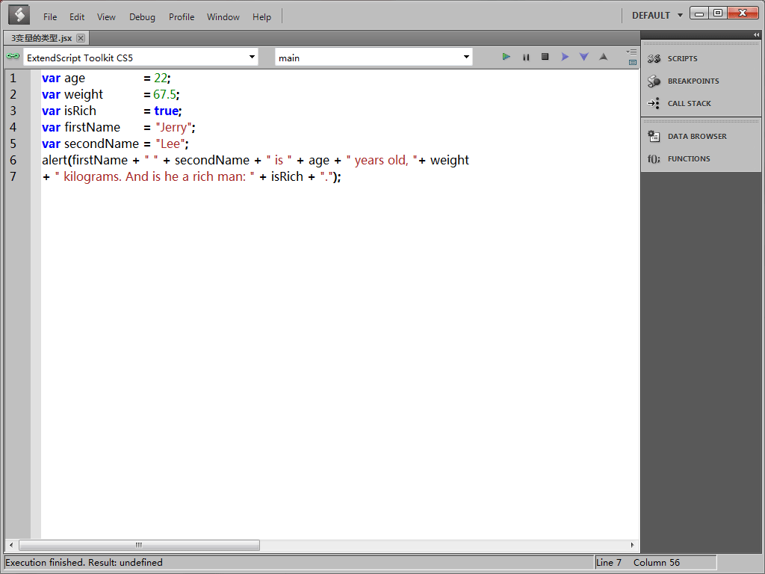The width and height of the screenshot is (765, 574).
Task: Click the BREAKPOINTS panel label
Action: (x=693, y=81)
